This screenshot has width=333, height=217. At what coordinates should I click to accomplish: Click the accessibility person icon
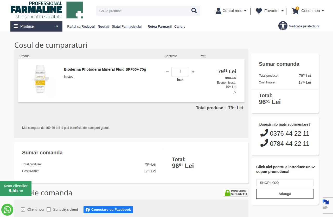(283, 26)
